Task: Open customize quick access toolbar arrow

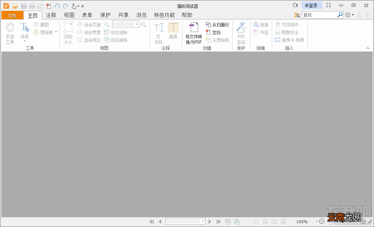Action: (83, 6)
